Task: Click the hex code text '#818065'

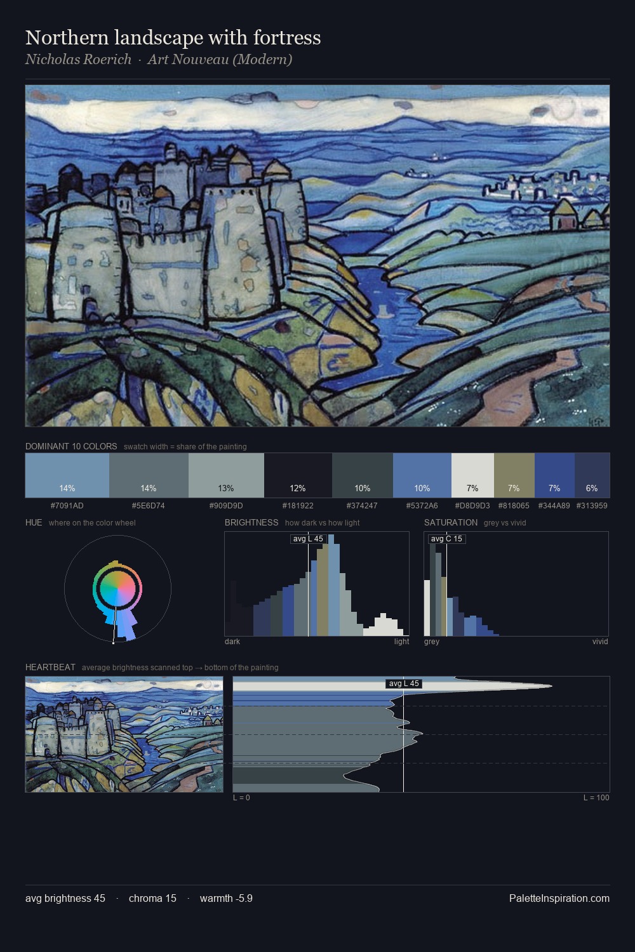Action: 514,506
